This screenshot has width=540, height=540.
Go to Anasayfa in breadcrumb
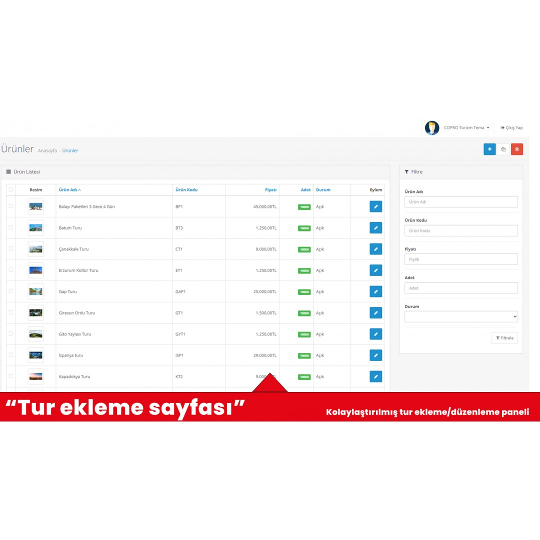point(47,150)
